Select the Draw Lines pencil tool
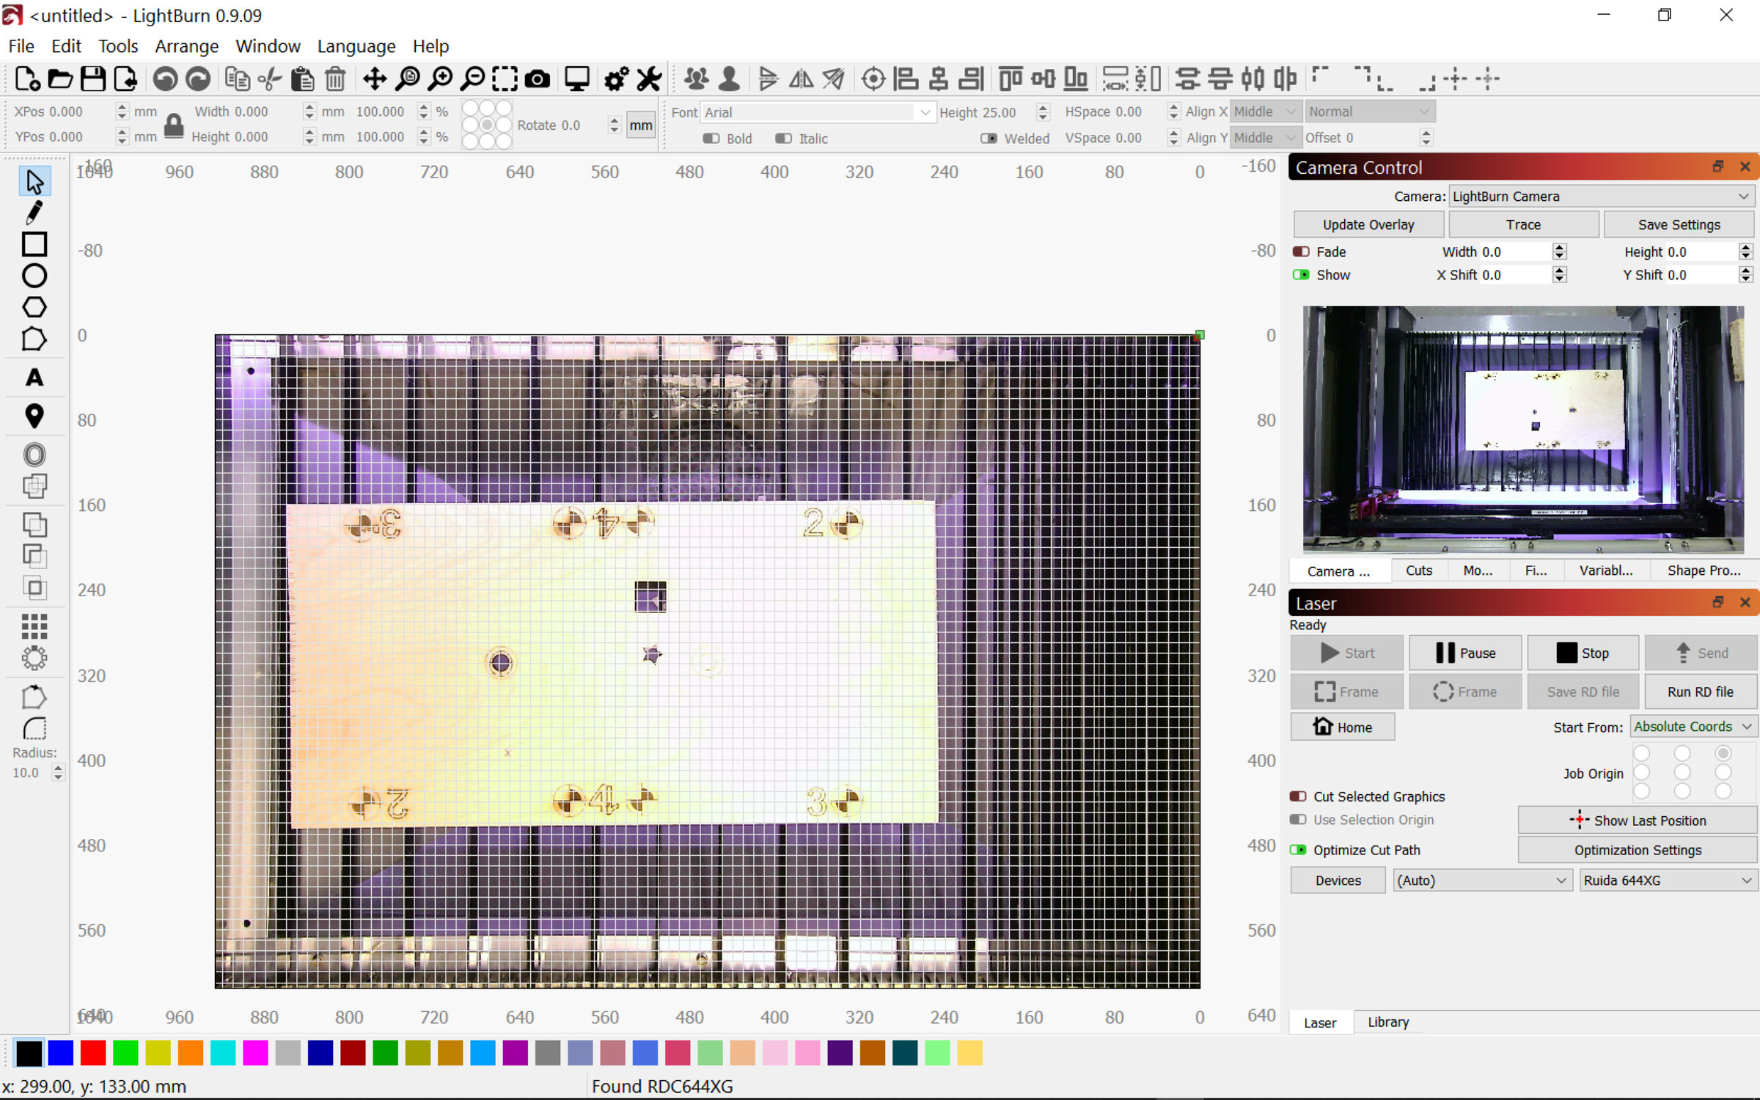This screenshot has width=1760, height=1100. tap(34, 213)
